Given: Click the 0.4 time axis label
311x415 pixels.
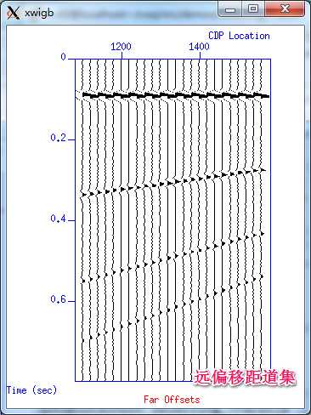Looking at the screenshot, I should pyautogui.click(x=58, y=219).
